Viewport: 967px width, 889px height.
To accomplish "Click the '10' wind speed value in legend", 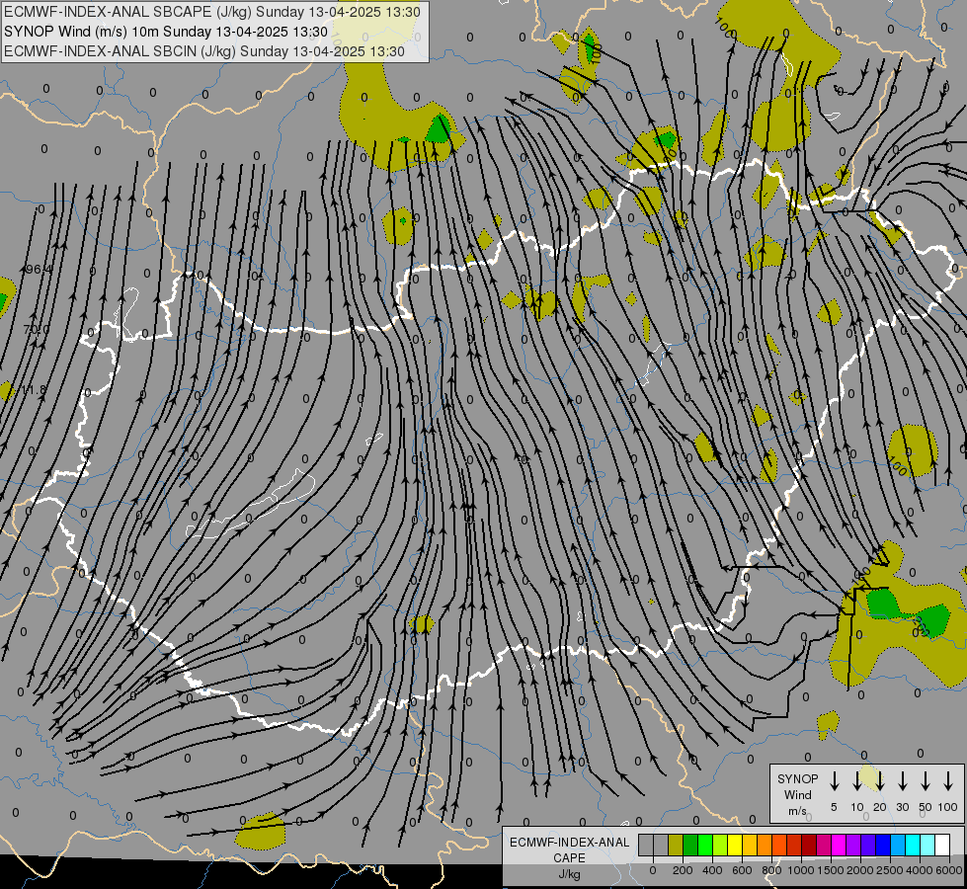I will pos(856,807).
